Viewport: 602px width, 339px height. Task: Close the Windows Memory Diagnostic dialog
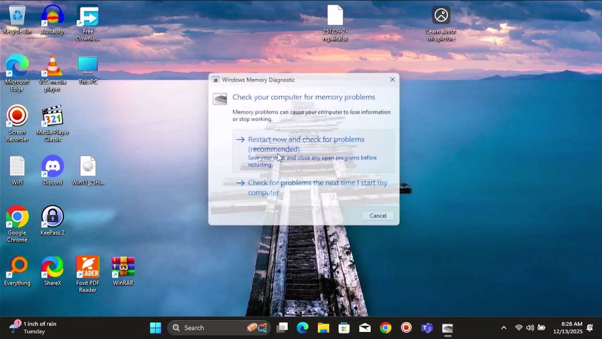(x=392, y=80)
